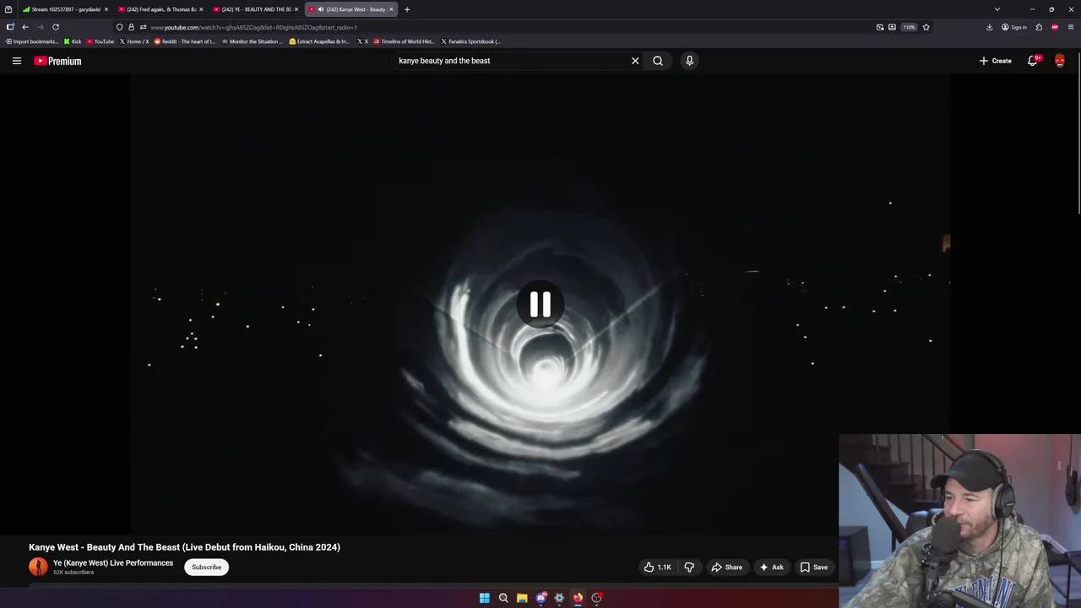Open Fanatics Sportsbook bookmark
This screenshot has height=608, width=1081.
pos(471,41)
